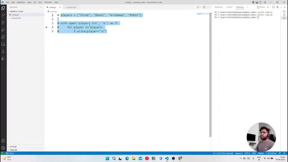Expand the OUTLINE section
Viewport: 288px width, 162px height.
[x=25, y=147]
